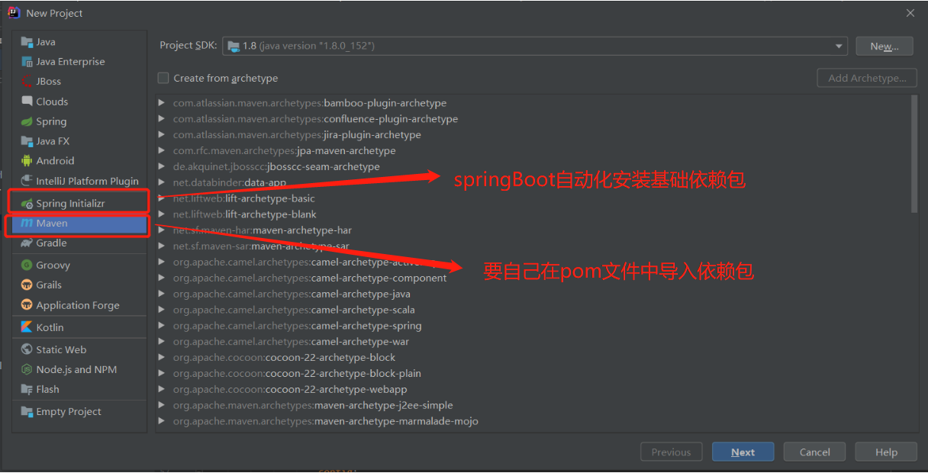Expand bamboo-plugin-archetype entry

coord(161,103)
